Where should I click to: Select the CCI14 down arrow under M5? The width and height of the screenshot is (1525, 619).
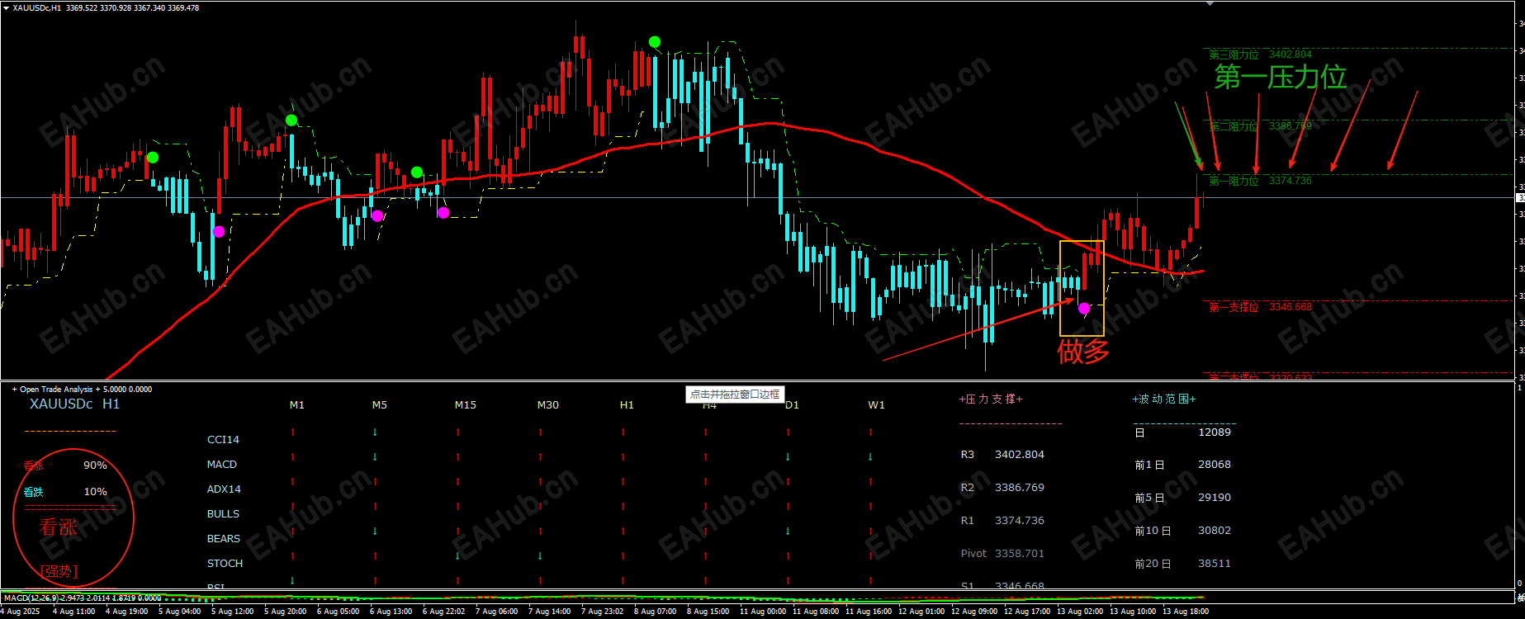(375, 432)
